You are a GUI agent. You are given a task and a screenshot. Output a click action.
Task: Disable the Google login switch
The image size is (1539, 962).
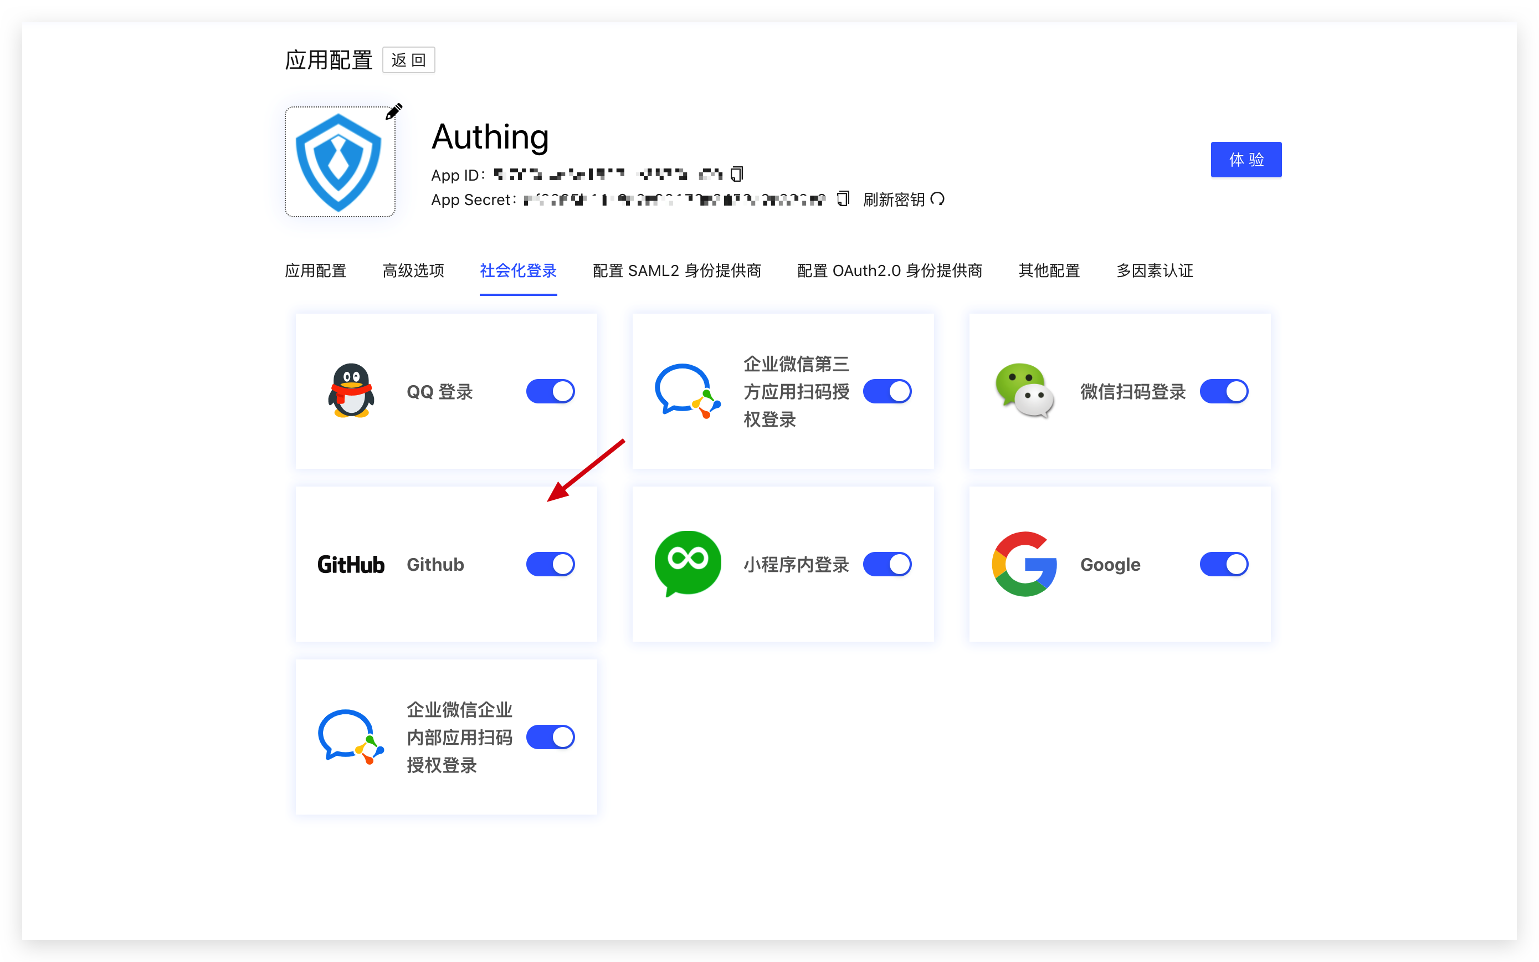(x=1224, y=564)
